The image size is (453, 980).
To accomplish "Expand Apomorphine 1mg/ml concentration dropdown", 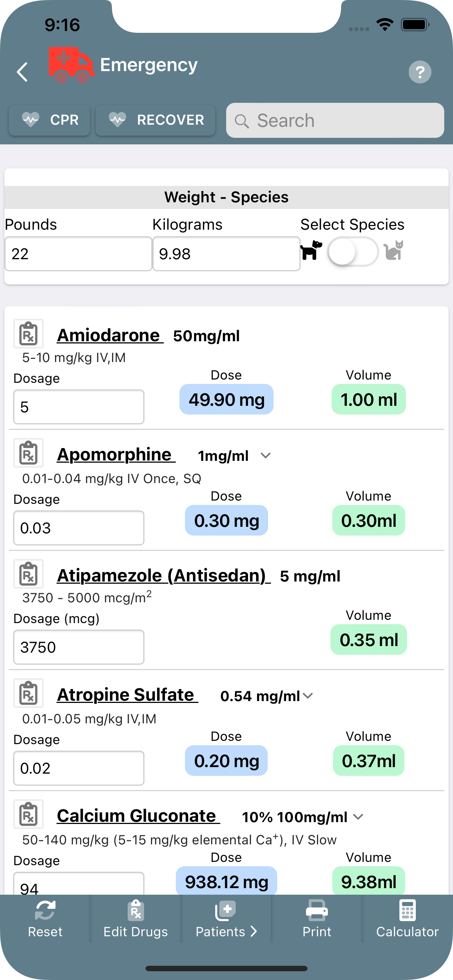I will click(265, 455).
